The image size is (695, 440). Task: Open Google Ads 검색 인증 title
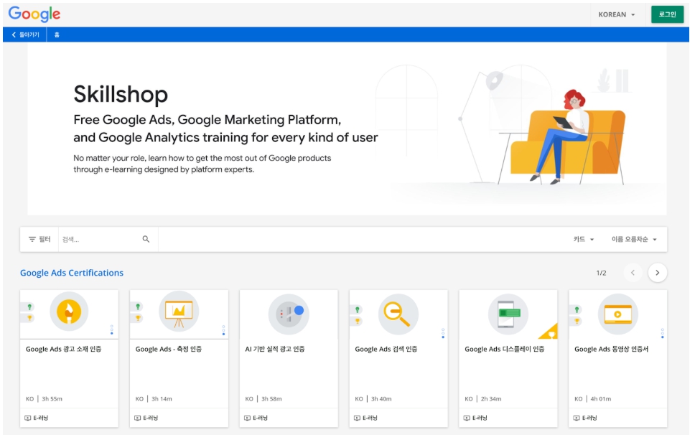tap(386, 349)
